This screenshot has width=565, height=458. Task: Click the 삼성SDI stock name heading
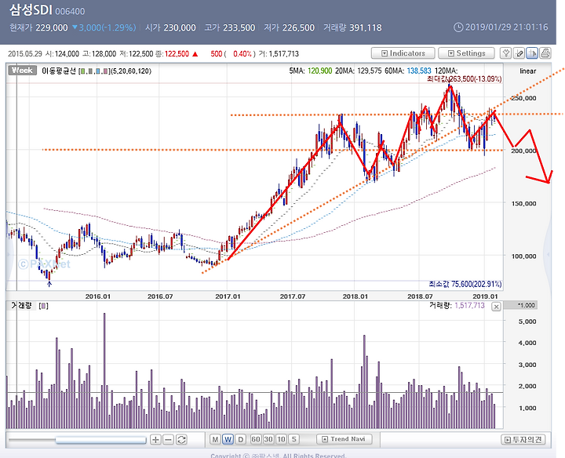coord(31,10)
